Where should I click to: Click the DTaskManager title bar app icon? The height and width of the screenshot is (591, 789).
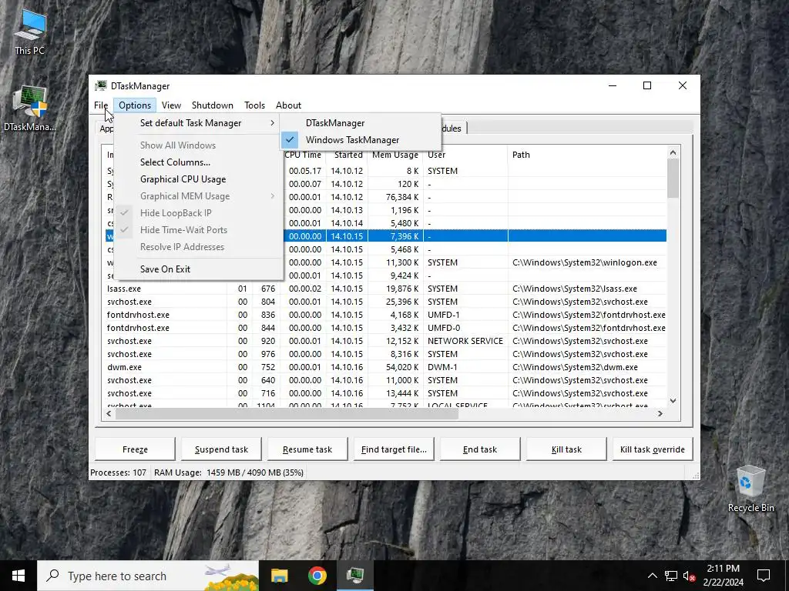tap(101, 86)
